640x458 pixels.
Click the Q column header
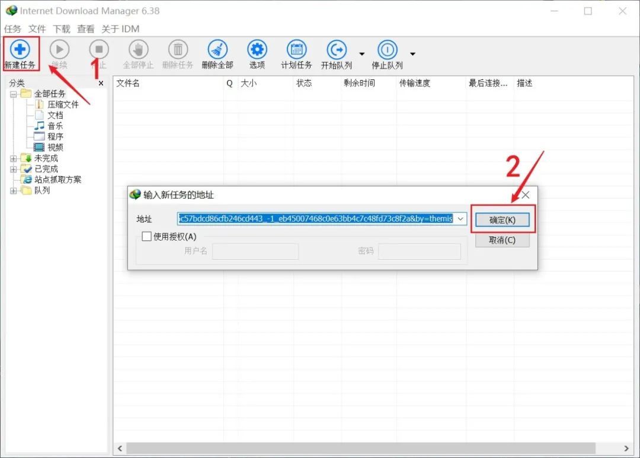tap(230, 84)
